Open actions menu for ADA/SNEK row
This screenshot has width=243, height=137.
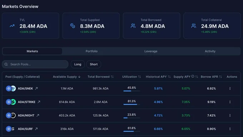click(x=230, y=88)
